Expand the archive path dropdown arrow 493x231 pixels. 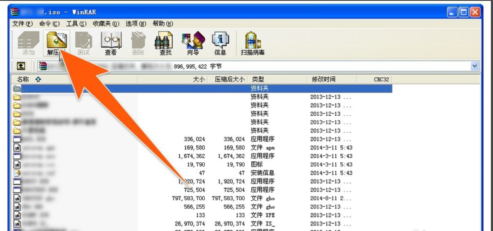[x=474, y=66]
